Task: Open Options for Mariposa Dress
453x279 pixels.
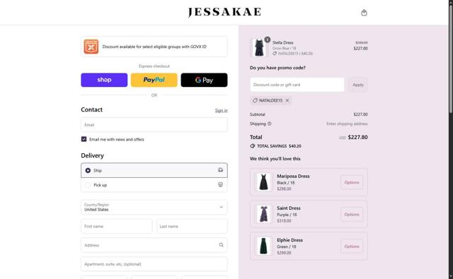Action: pos(352,182)
